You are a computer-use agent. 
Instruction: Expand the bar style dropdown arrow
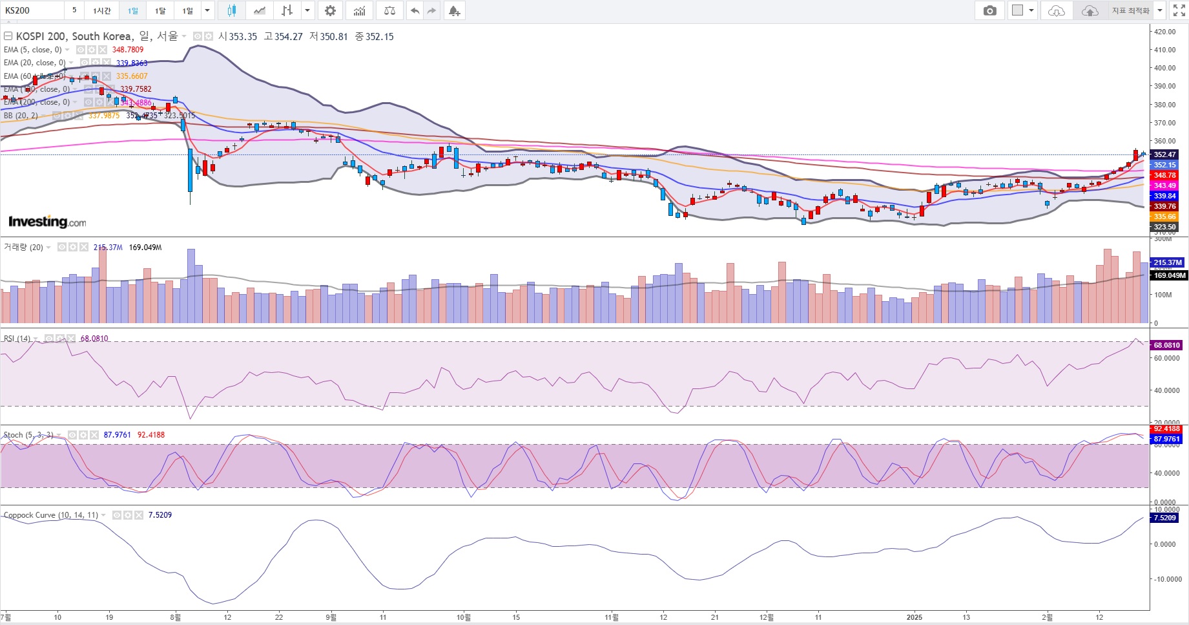pyautogui.click(x=307, y=10)
